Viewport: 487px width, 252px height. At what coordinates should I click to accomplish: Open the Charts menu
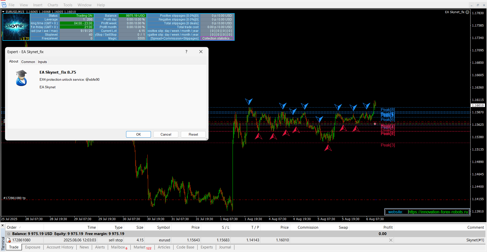click(x=53, y=5)
